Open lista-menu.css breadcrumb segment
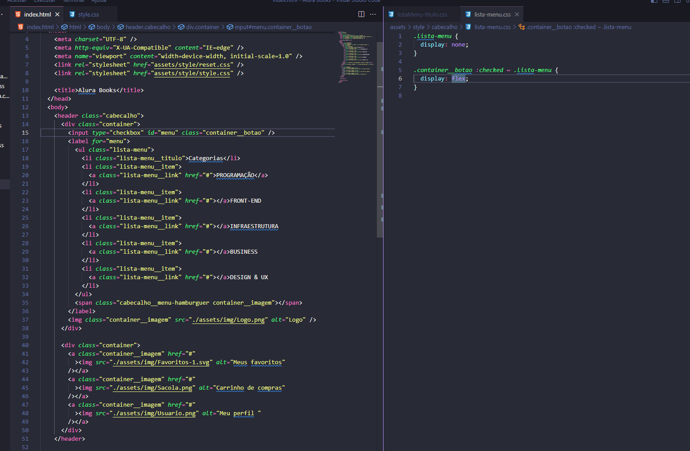690x451 pixels. (x=492, y=27)
